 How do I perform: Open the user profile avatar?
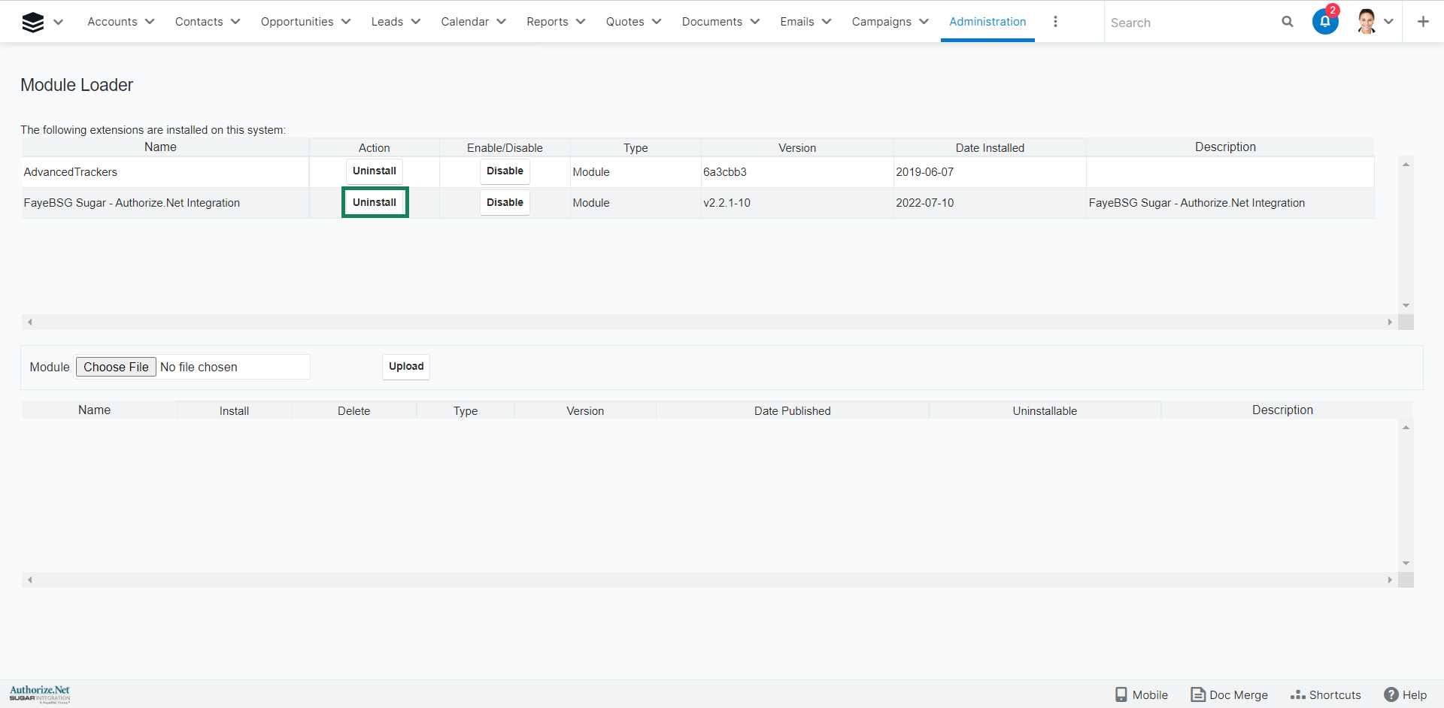coord(1367,22)
